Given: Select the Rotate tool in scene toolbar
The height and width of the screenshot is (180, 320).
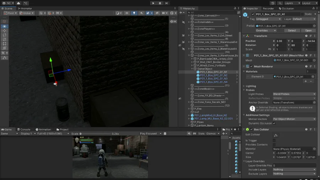Looking at the screenshot, I should pos(4,35).
